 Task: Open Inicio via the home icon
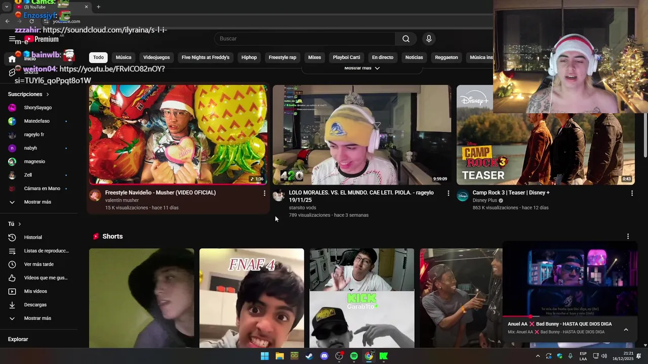(12, 59)
